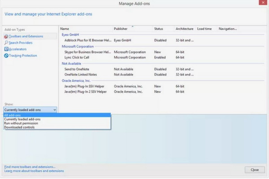The width and height of the screenshot is (269, 179).
Task: Sort by the Load time column header
Action: coord(206,29)
